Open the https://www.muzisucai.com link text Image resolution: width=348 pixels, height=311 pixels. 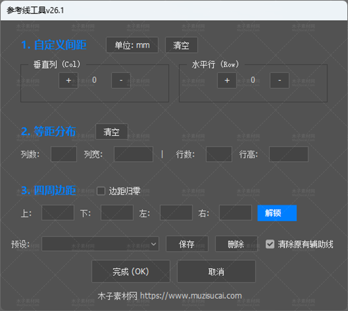click(x=191, y=296)
